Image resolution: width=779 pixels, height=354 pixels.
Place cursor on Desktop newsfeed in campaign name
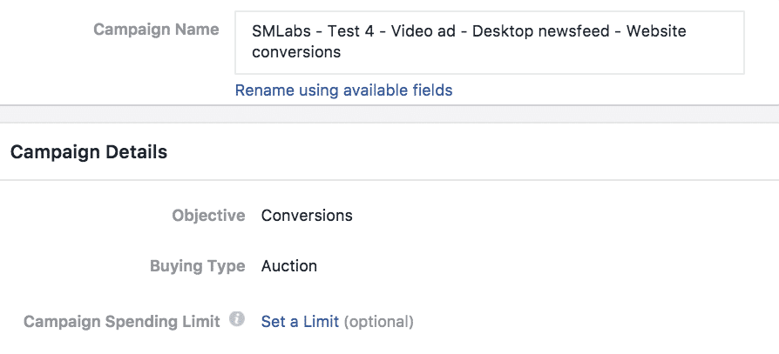click(x=540, y=31)
